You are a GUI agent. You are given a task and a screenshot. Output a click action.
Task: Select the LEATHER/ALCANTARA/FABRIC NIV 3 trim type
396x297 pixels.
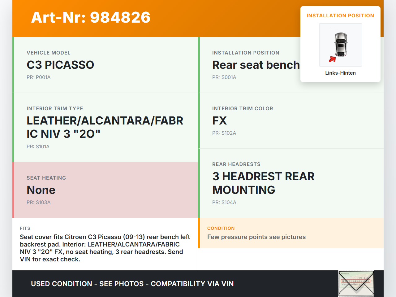click(105, 127)
